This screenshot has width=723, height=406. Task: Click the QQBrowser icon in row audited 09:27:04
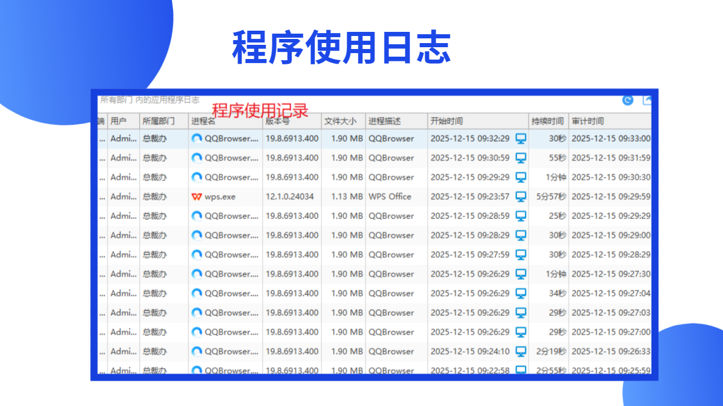pos(197,293)
